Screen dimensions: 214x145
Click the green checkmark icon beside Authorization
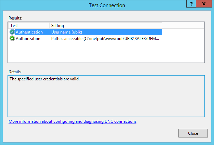[x=12, y=39]
